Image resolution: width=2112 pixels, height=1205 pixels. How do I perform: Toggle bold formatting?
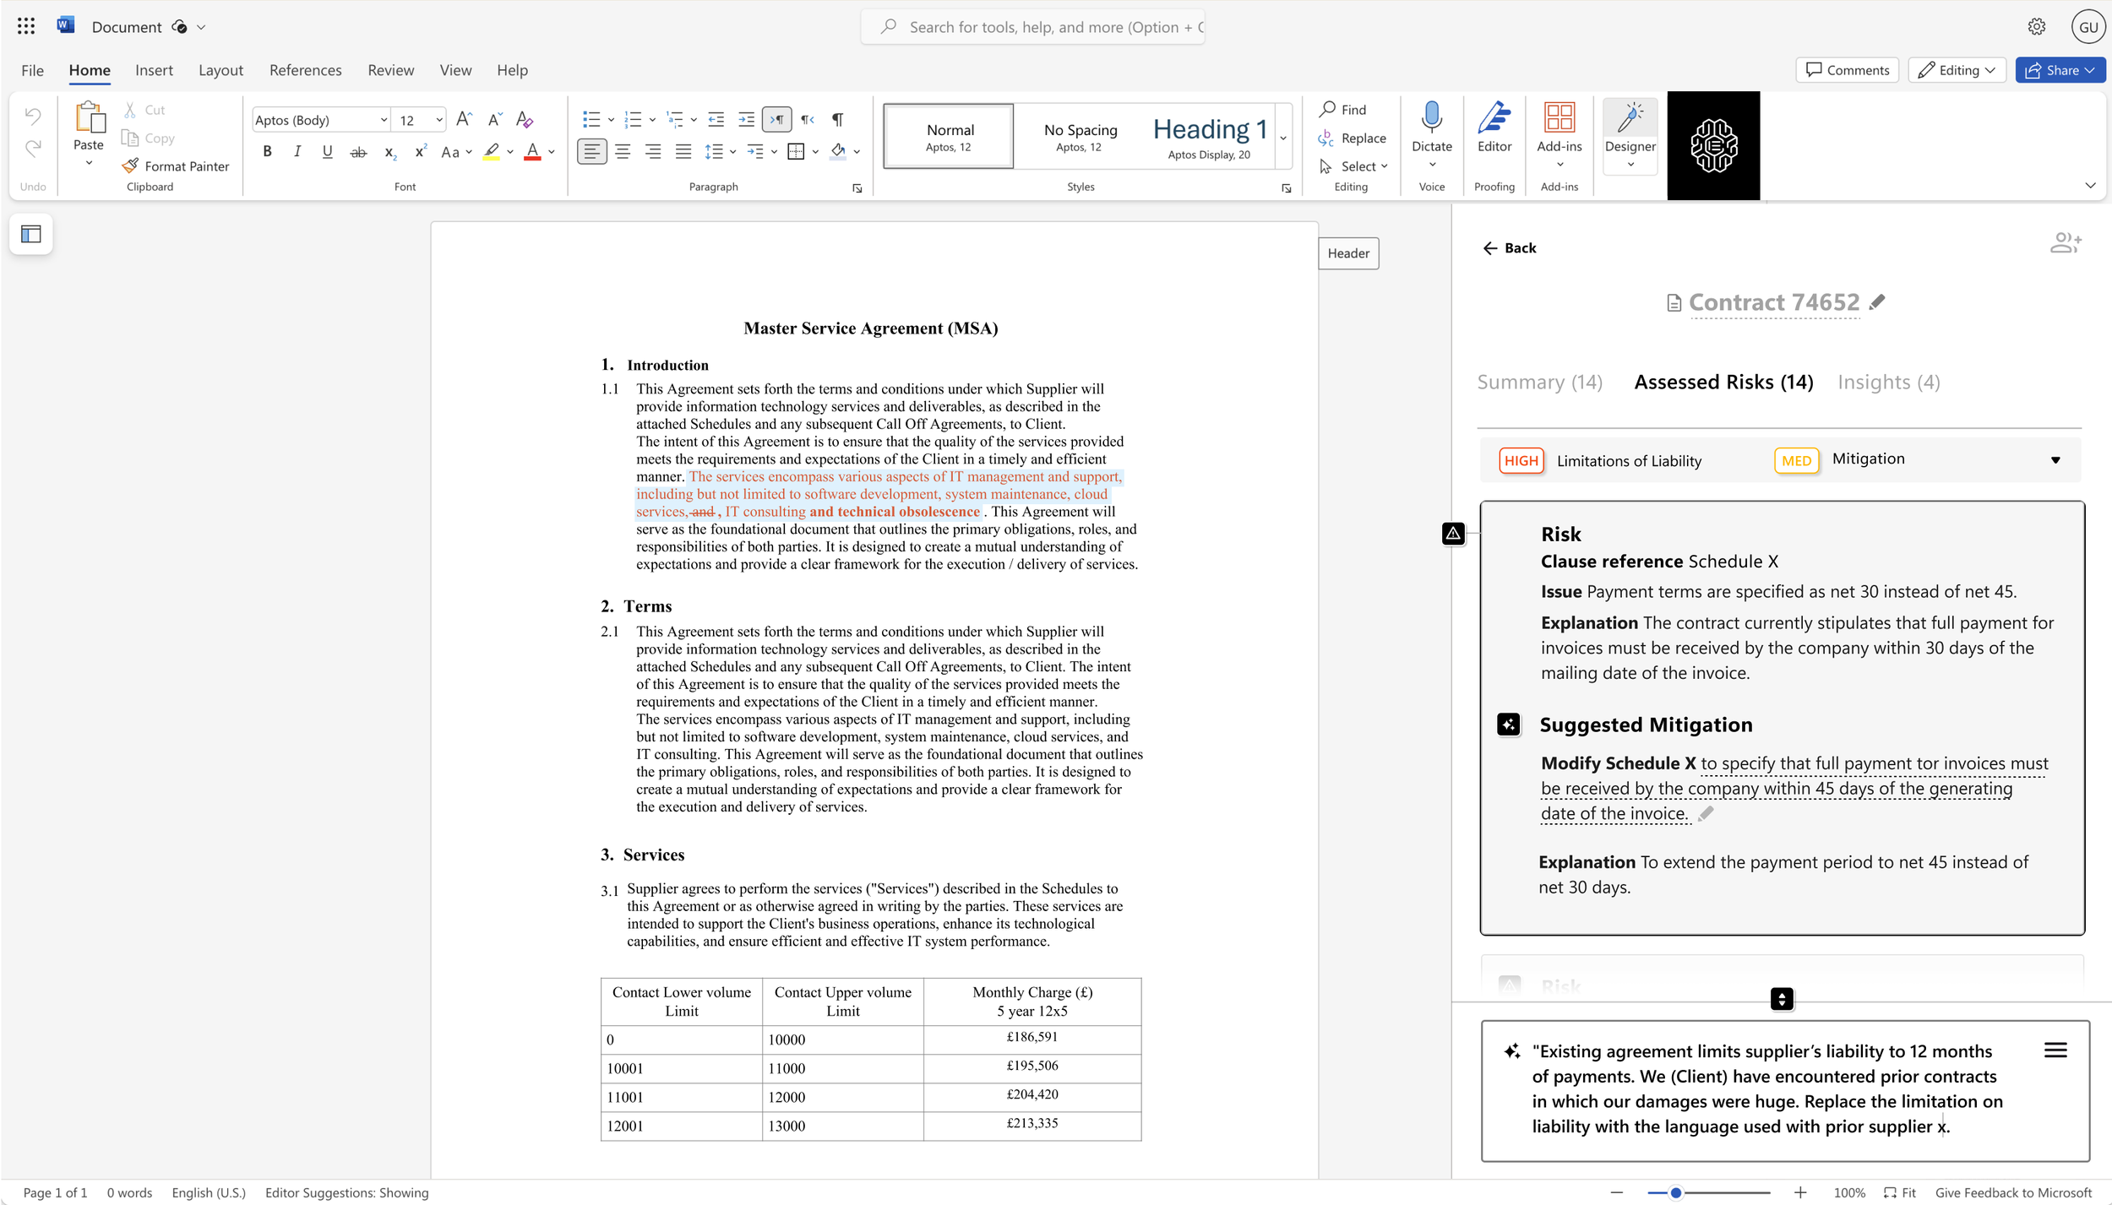pyautogui.click(x=267, y=152)
